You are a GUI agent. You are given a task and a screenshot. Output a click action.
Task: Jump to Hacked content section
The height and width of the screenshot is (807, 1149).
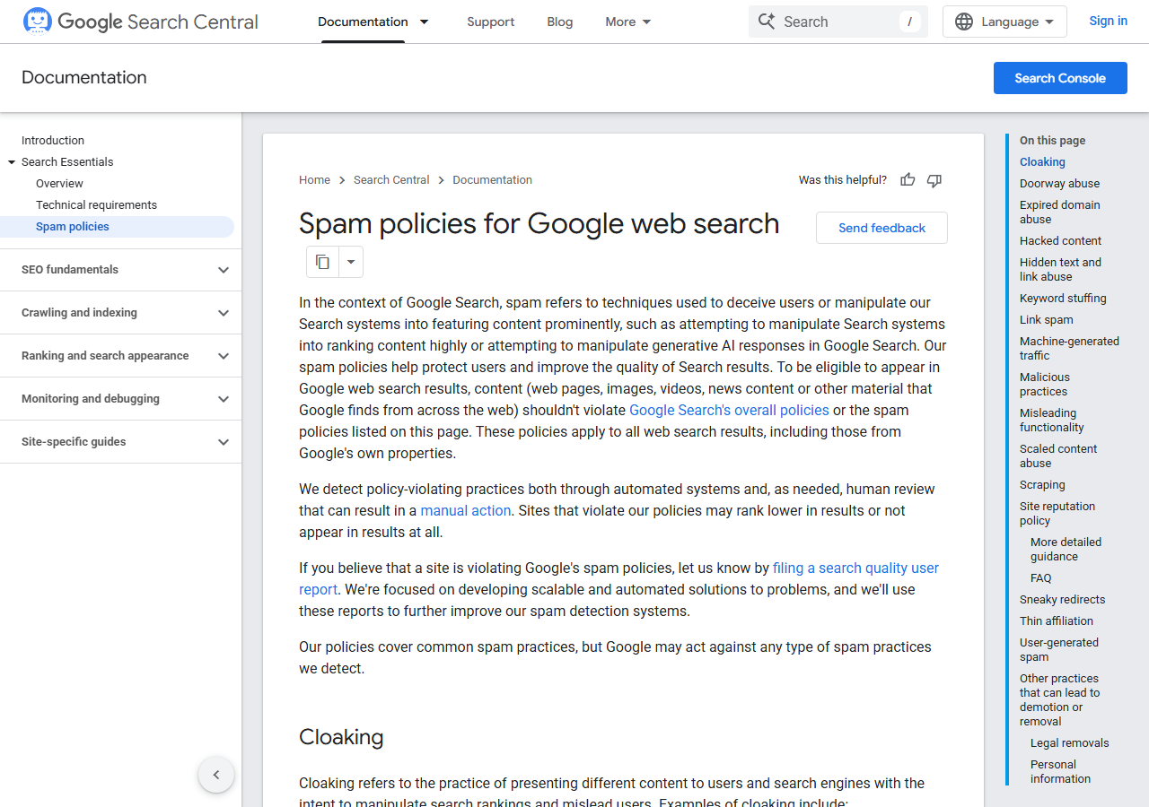coord(1060,241)
